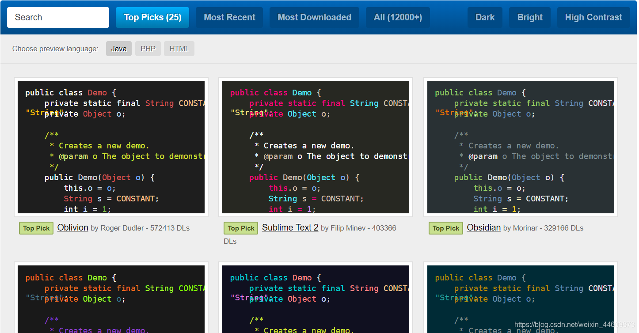
Task: Filter themes by Dark
Action: pyautogui.click(x=485, y=17)
